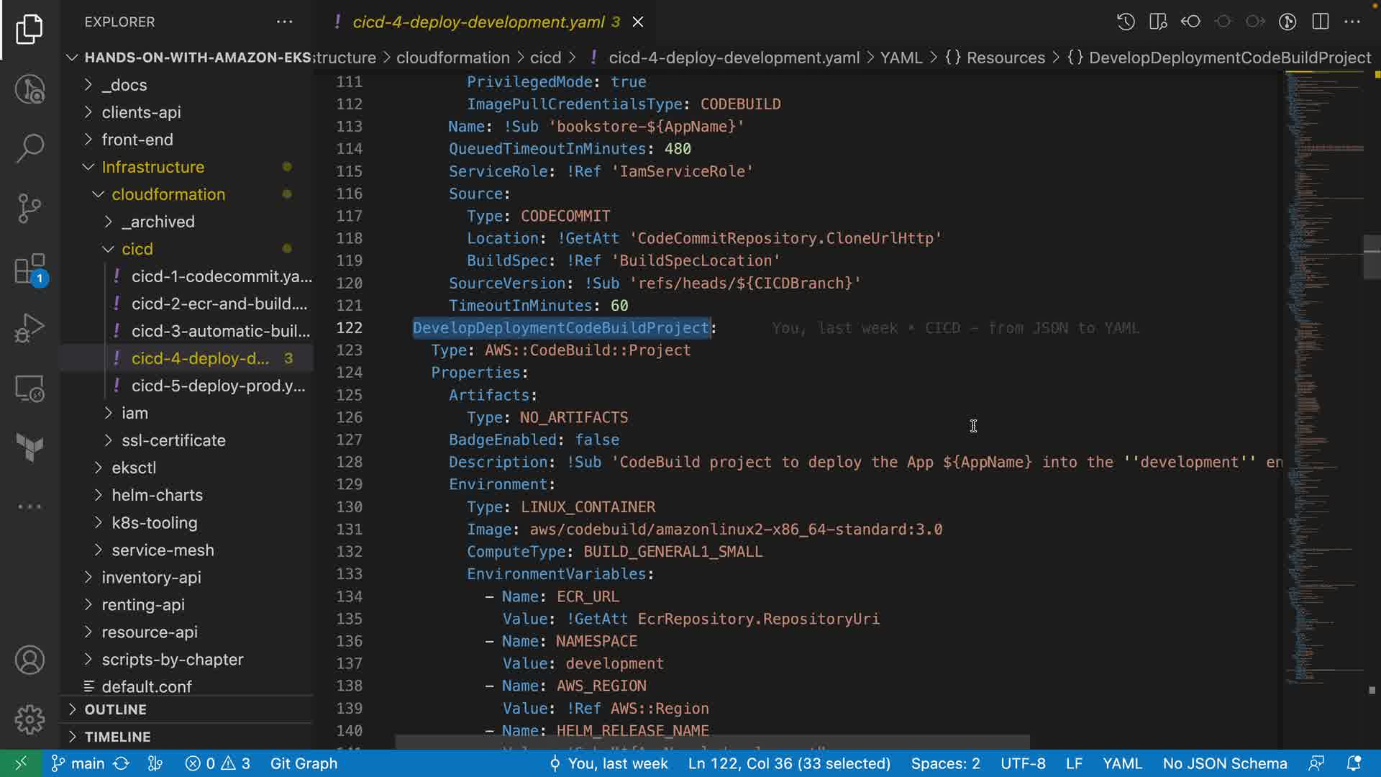The width and height of the screenshot is (1381, 777).
Task: Open the Source Control view
Action: point(29,209)
